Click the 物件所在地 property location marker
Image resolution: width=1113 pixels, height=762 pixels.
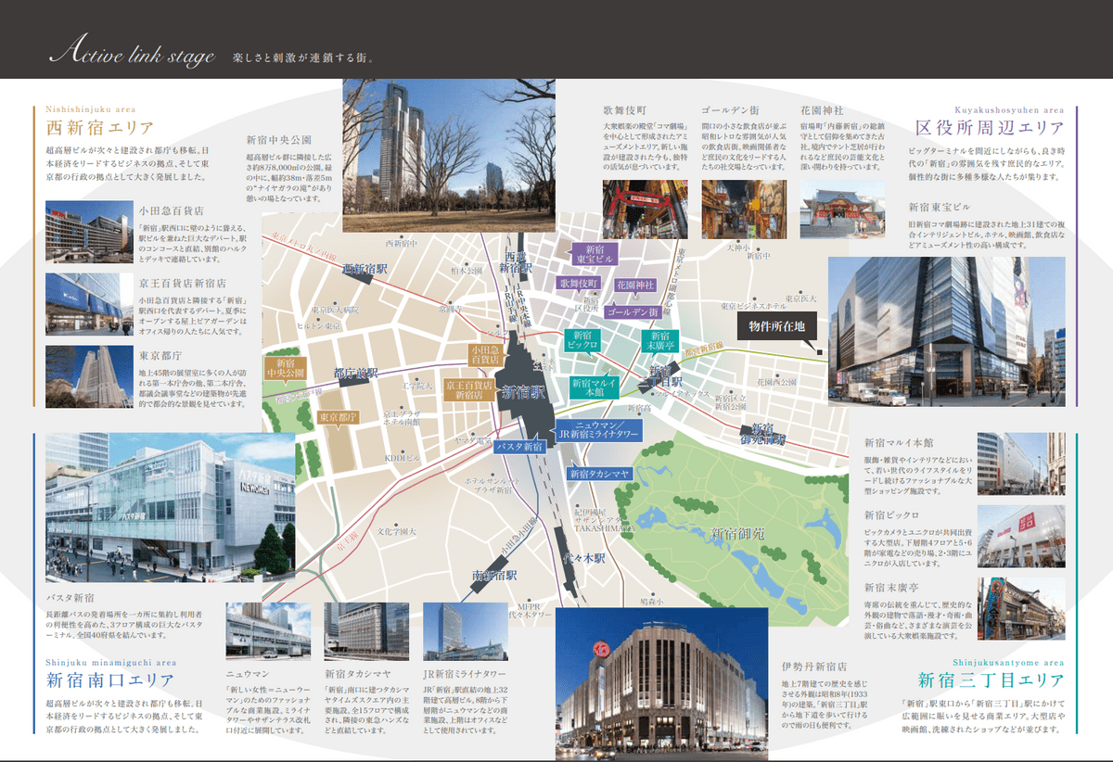(775, 326)
